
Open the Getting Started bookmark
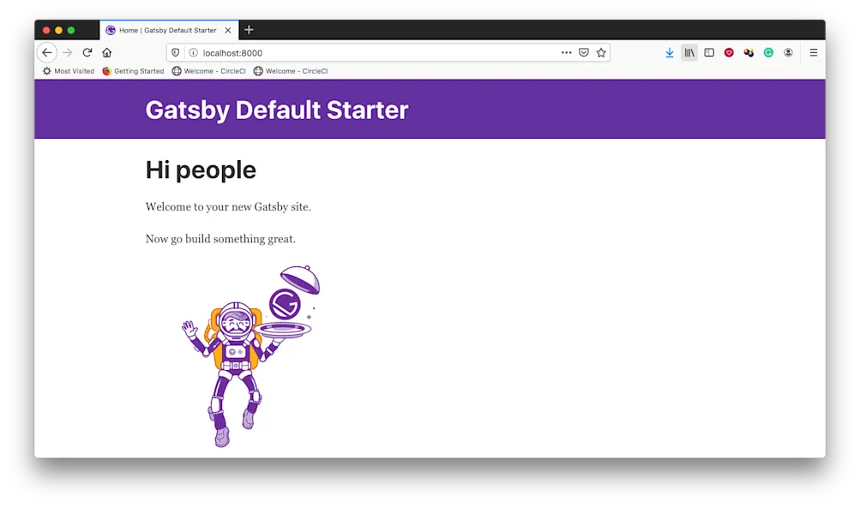(x=133, y=71)
